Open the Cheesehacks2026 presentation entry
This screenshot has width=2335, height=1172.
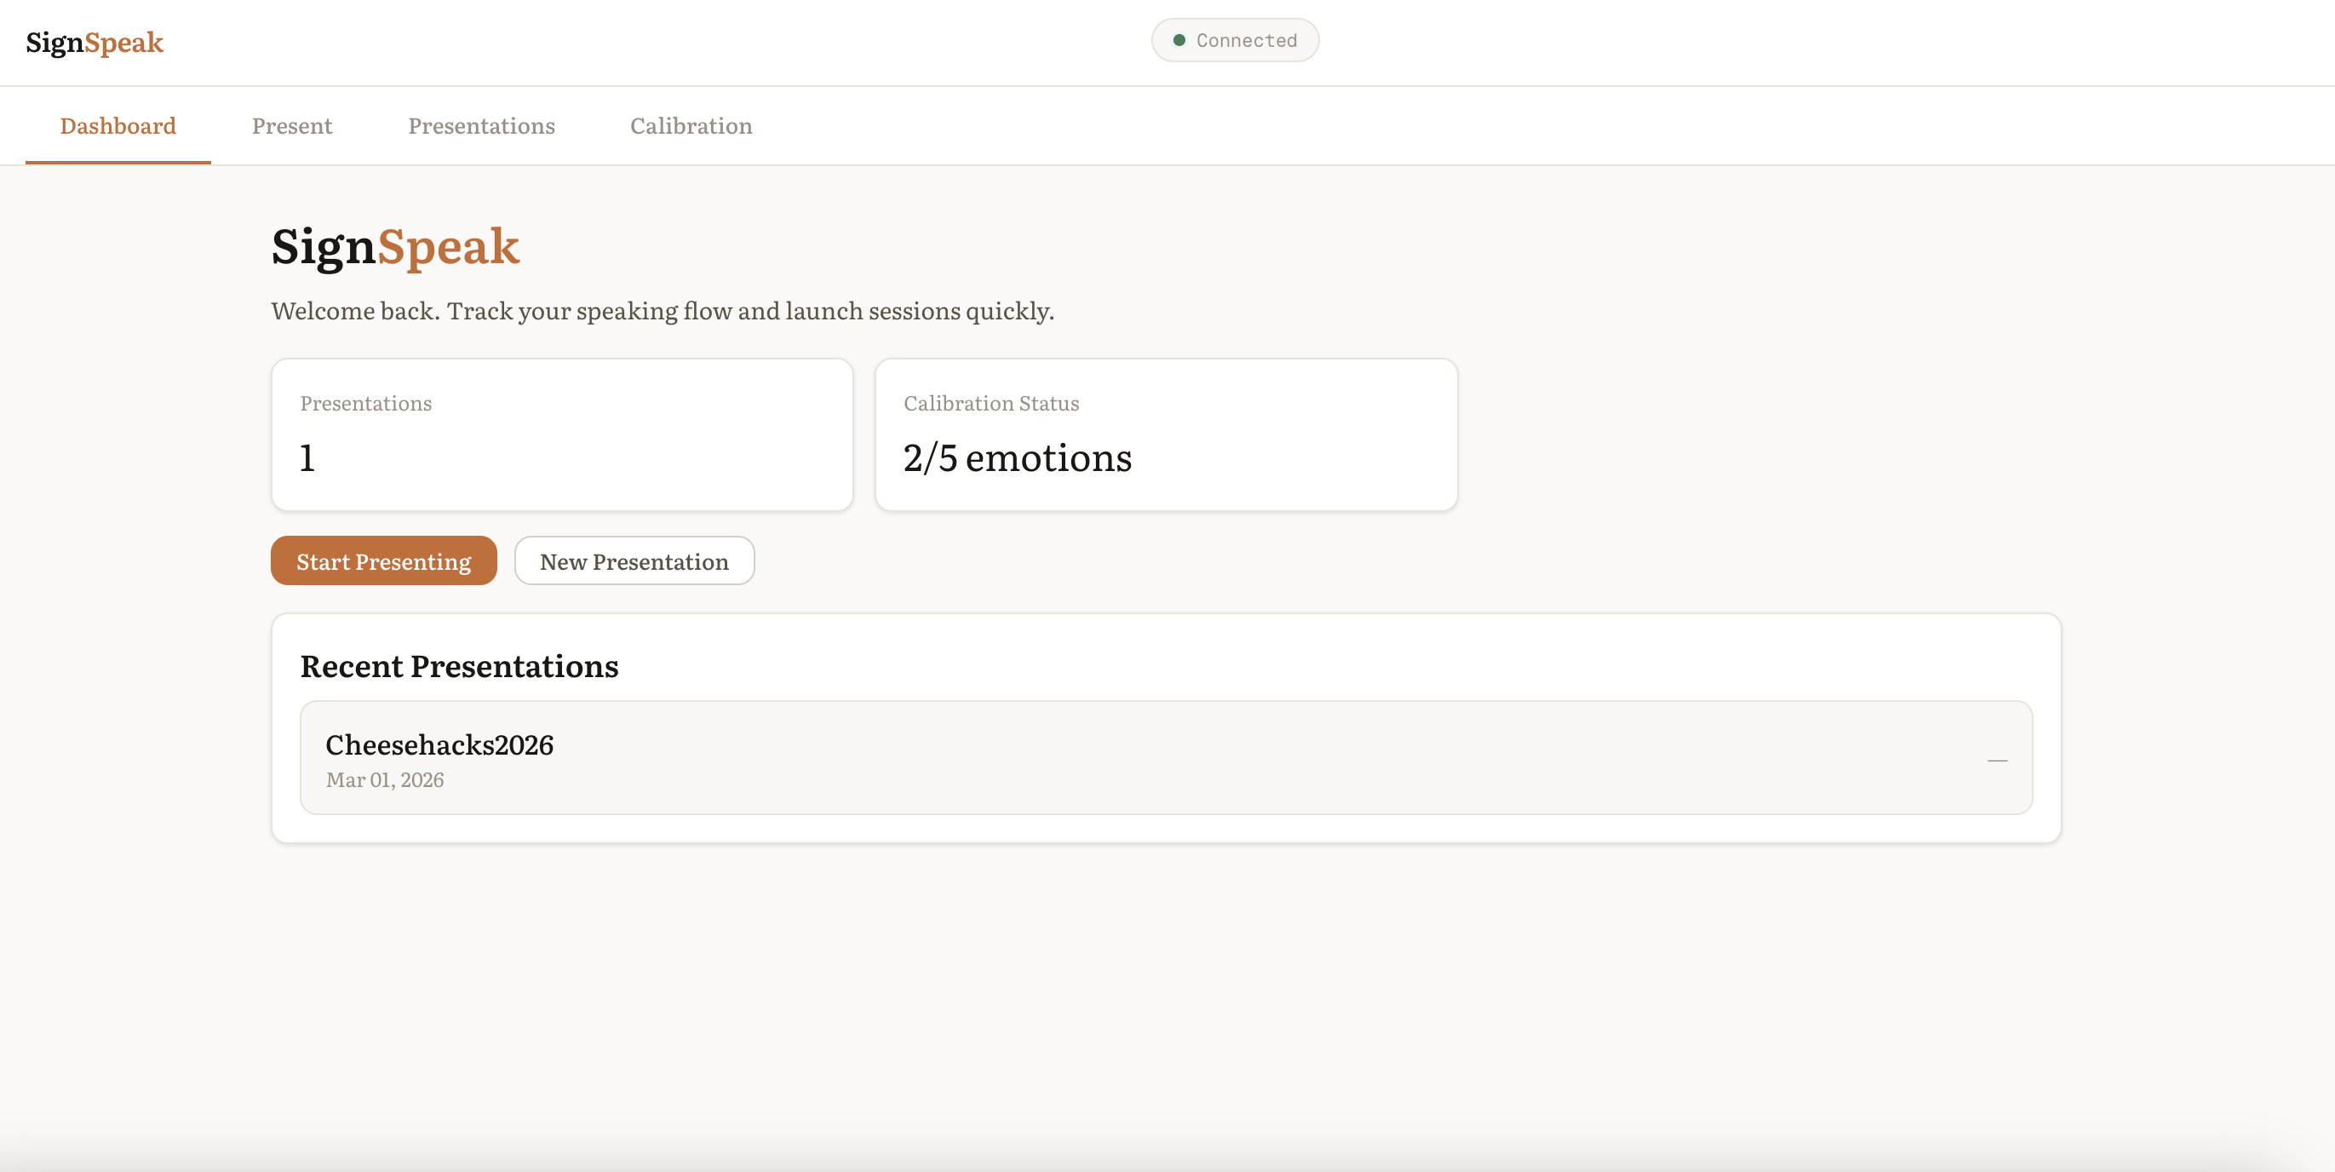[x=1166, y=758]
